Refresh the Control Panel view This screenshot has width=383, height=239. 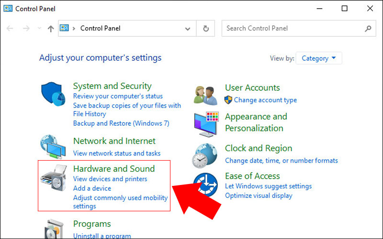pos(206,29)
